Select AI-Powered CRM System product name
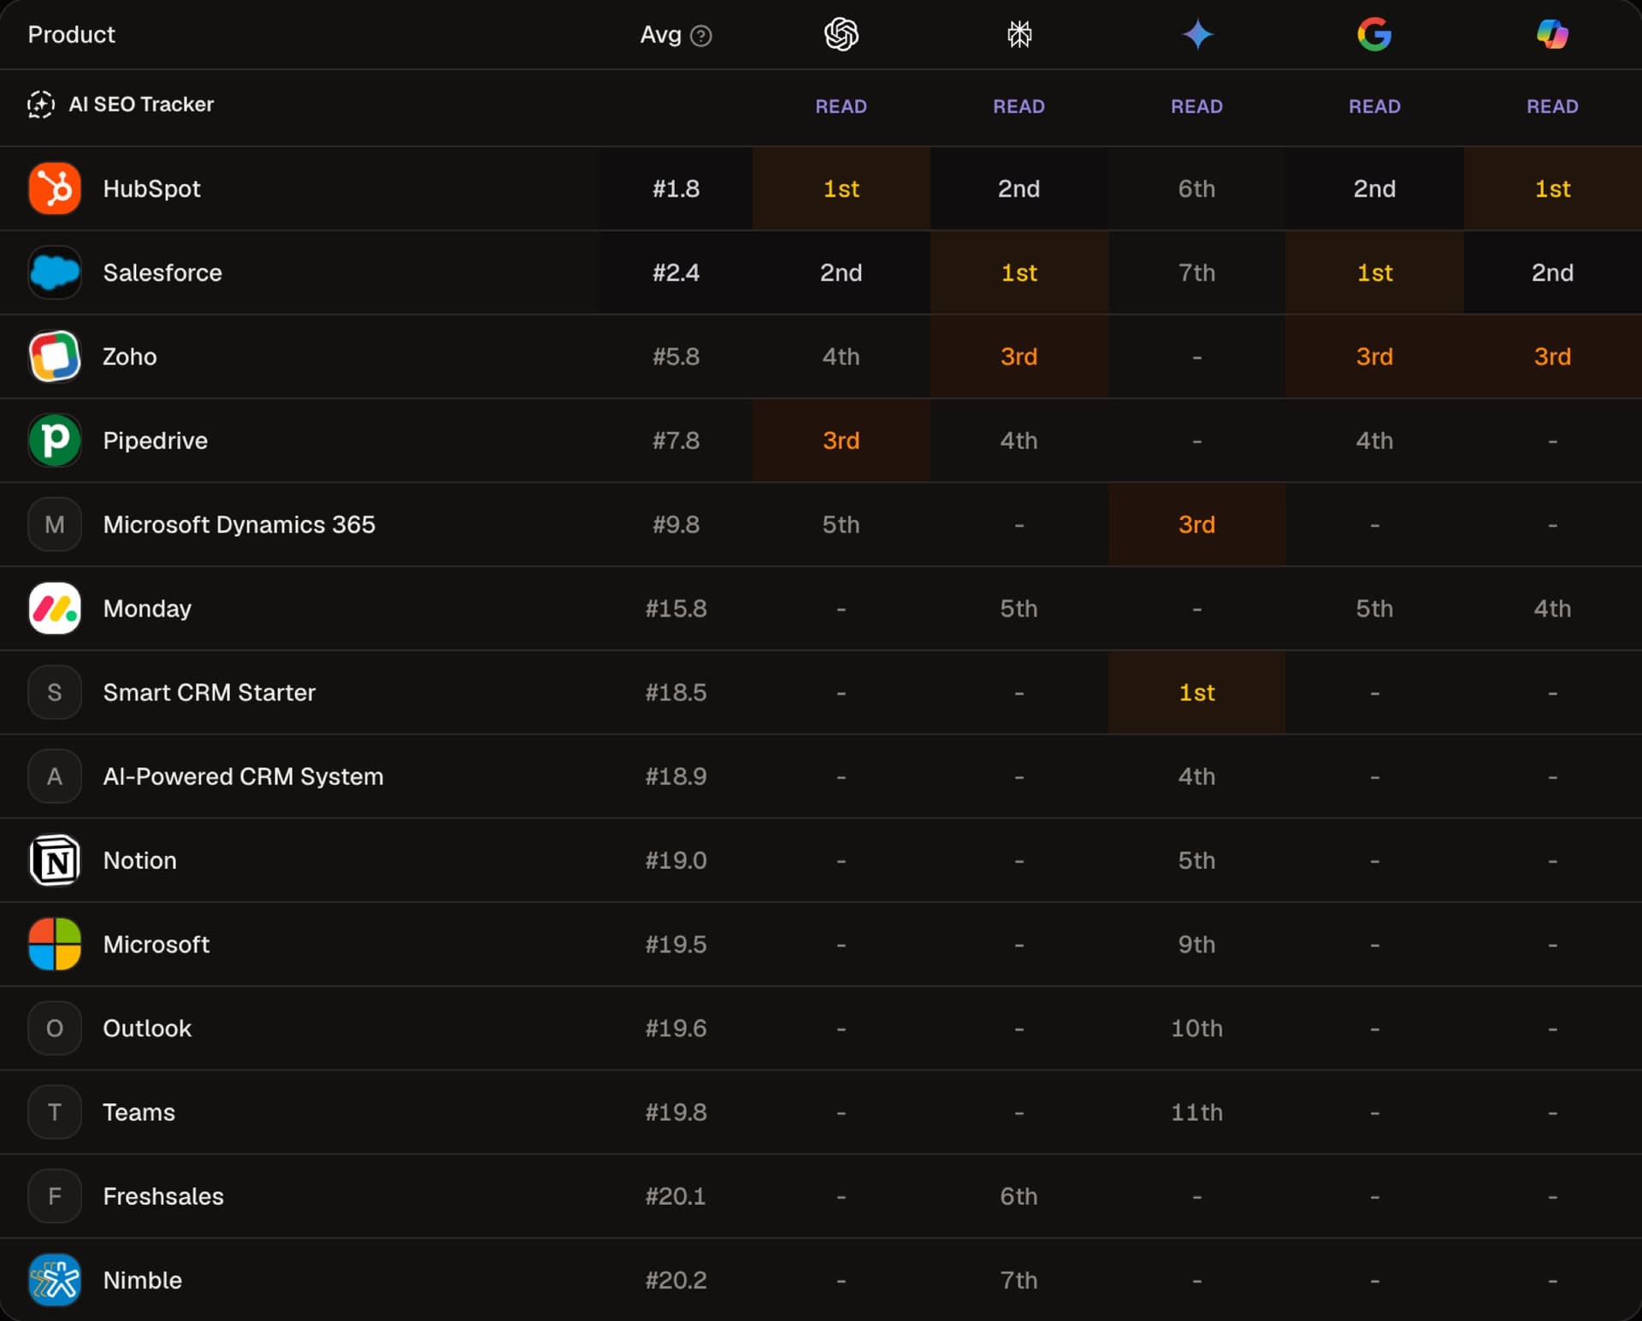Image resolution: width=1642 pixels, height=1321 pixels. click(x=243, y=775)
